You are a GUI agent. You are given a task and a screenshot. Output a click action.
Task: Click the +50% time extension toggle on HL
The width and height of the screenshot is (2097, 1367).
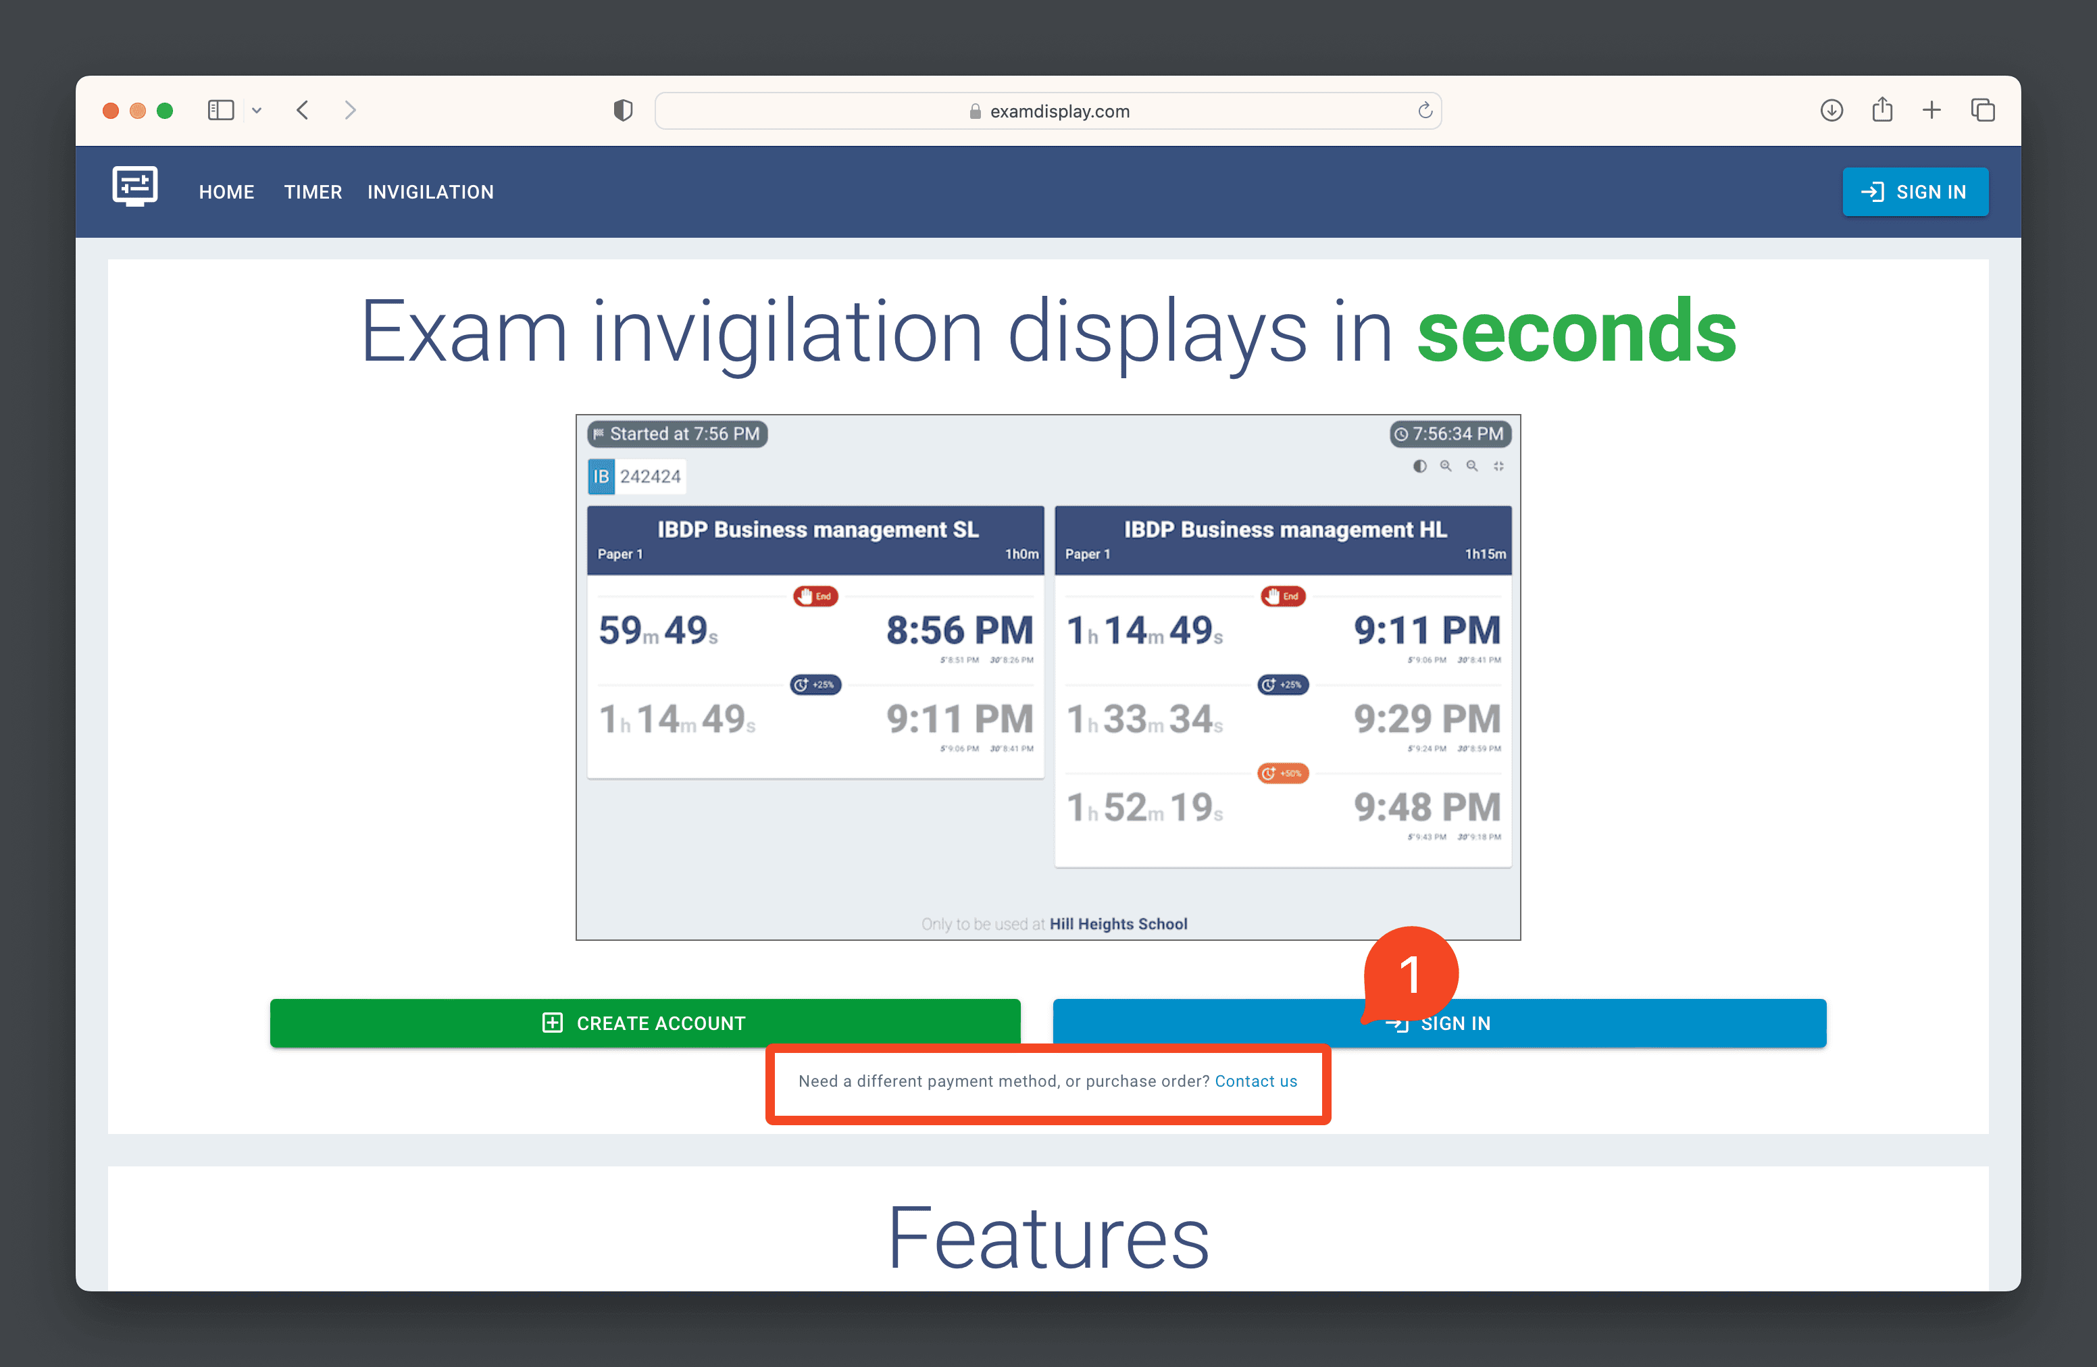pyautogui.click(x=1282, y=771)
